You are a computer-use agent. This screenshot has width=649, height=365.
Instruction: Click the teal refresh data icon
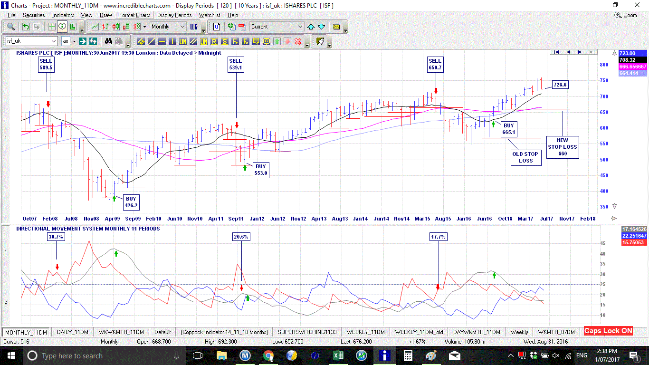pos(93,41)
